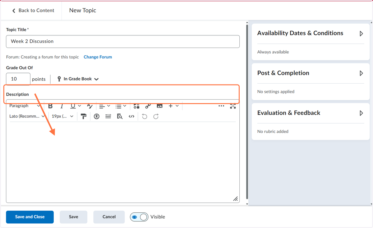Viewport: 373px width, 228px height.
Task: Open the bullet list options
Action: (121, 106)
